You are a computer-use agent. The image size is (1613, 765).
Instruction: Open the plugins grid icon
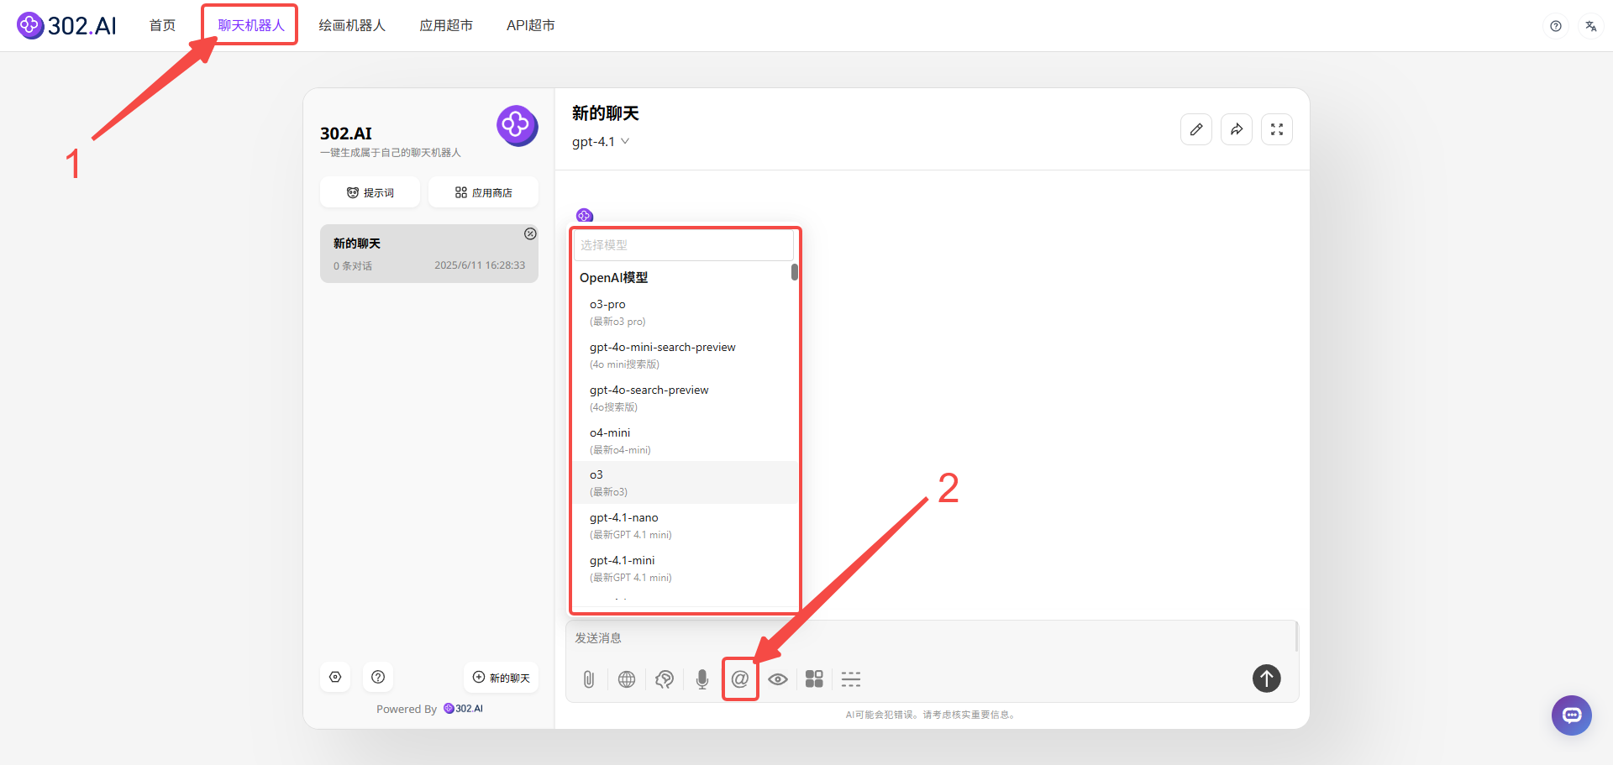click(x=814, y=679)
